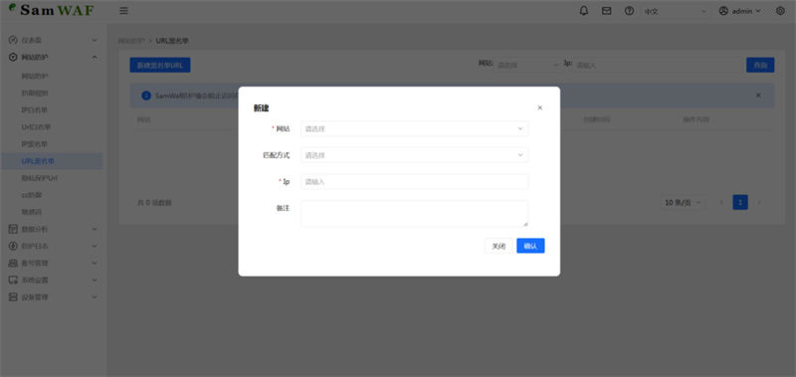This screenshot has width=796, height=377.
Task: Click the 防护日志 icon in sidebar
Action: click(x=13, y=246)
